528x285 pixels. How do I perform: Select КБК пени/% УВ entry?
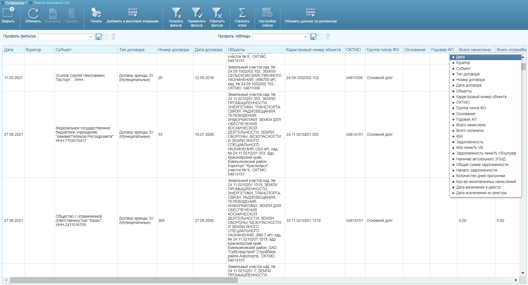tap(486, 148)
